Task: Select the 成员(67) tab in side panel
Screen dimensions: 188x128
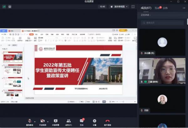Action: click(146, 8)
